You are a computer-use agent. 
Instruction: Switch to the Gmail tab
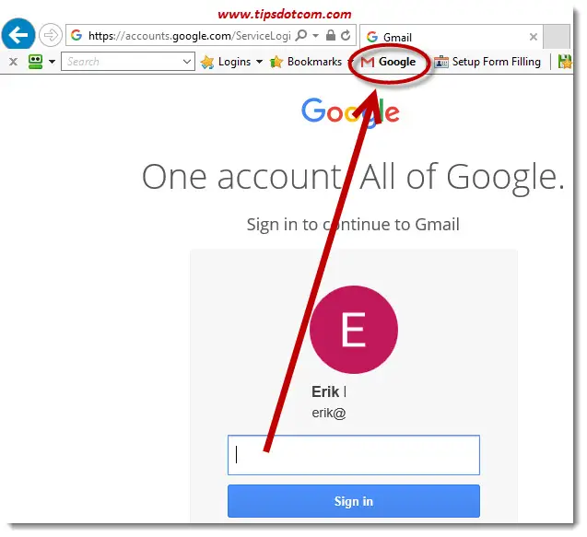[x=445, y=37]
